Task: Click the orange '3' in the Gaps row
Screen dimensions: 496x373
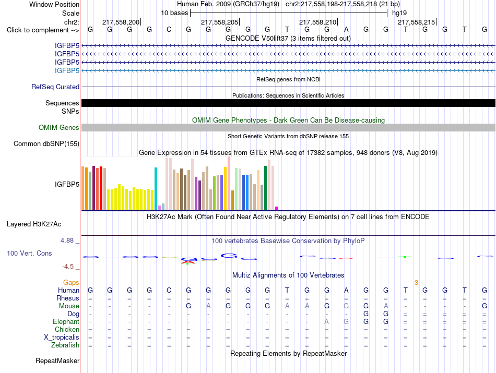Action: (416, 283)
